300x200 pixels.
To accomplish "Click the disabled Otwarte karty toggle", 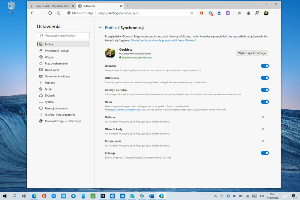I will pyautogui.click(x=265, y=129).
